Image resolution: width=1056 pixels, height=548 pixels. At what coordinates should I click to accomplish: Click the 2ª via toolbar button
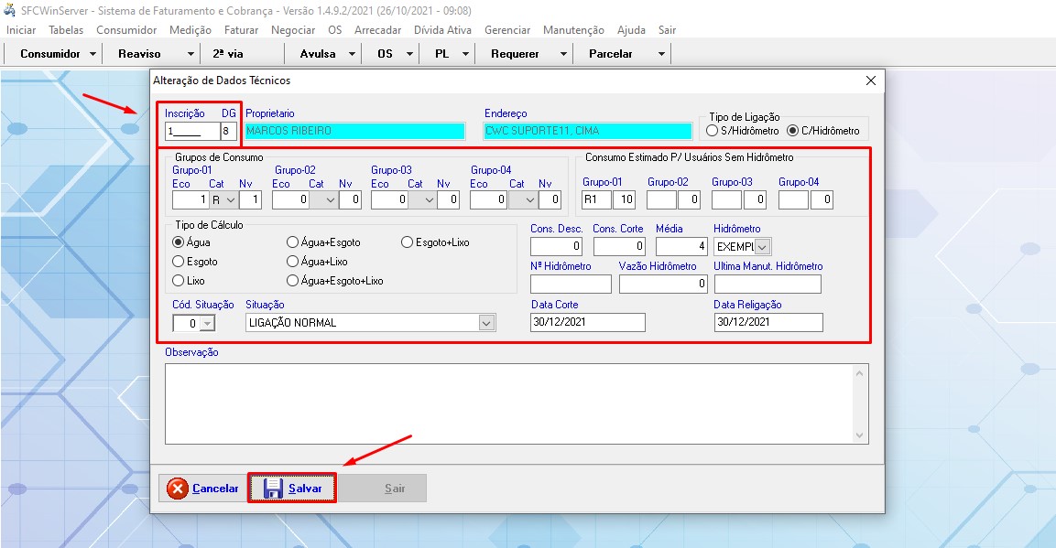point(229,54)
